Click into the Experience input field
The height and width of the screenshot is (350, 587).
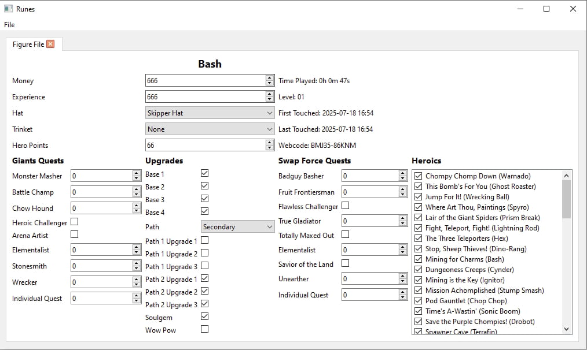pos(206,97)
